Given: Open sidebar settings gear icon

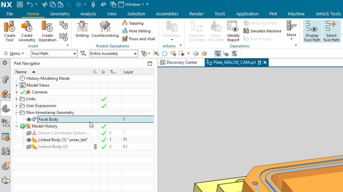Looking at the screenshot, I should [5, 63].
